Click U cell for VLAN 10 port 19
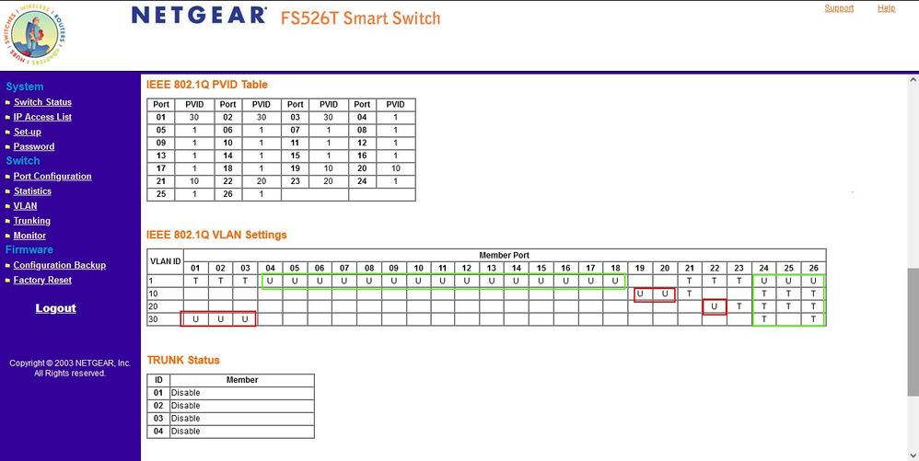 coord(640,294)
